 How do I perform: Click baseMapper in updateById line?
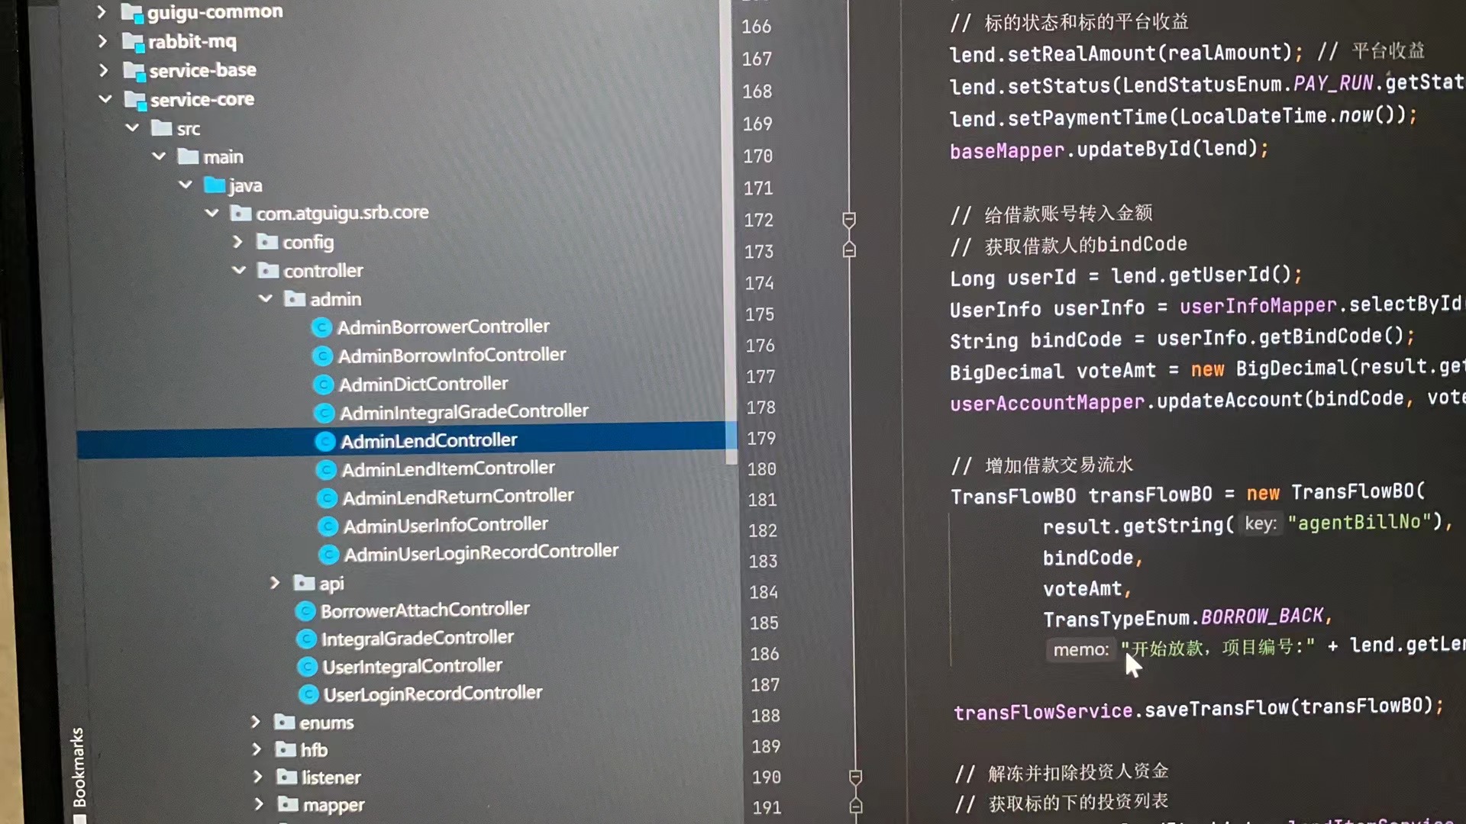tap(1006, 150)
